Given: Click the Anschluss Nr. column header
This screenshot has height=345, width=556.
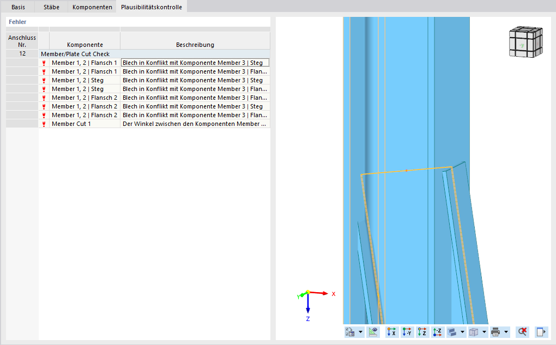Looking at the screenshot, I should [x=22, y=41].
